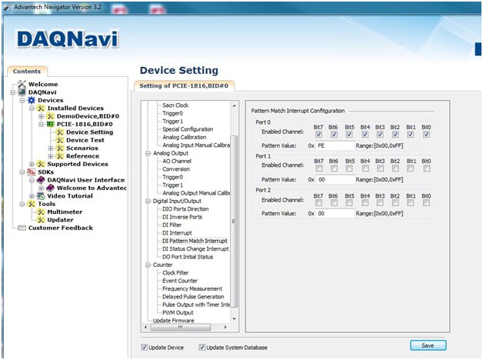Check Port 2 Bit6 enabled channel
Screen dimensions: 483x360
point(334,203)
